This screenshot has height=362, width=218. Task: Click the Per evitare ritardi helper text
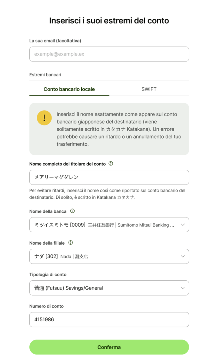click(107, 194)
